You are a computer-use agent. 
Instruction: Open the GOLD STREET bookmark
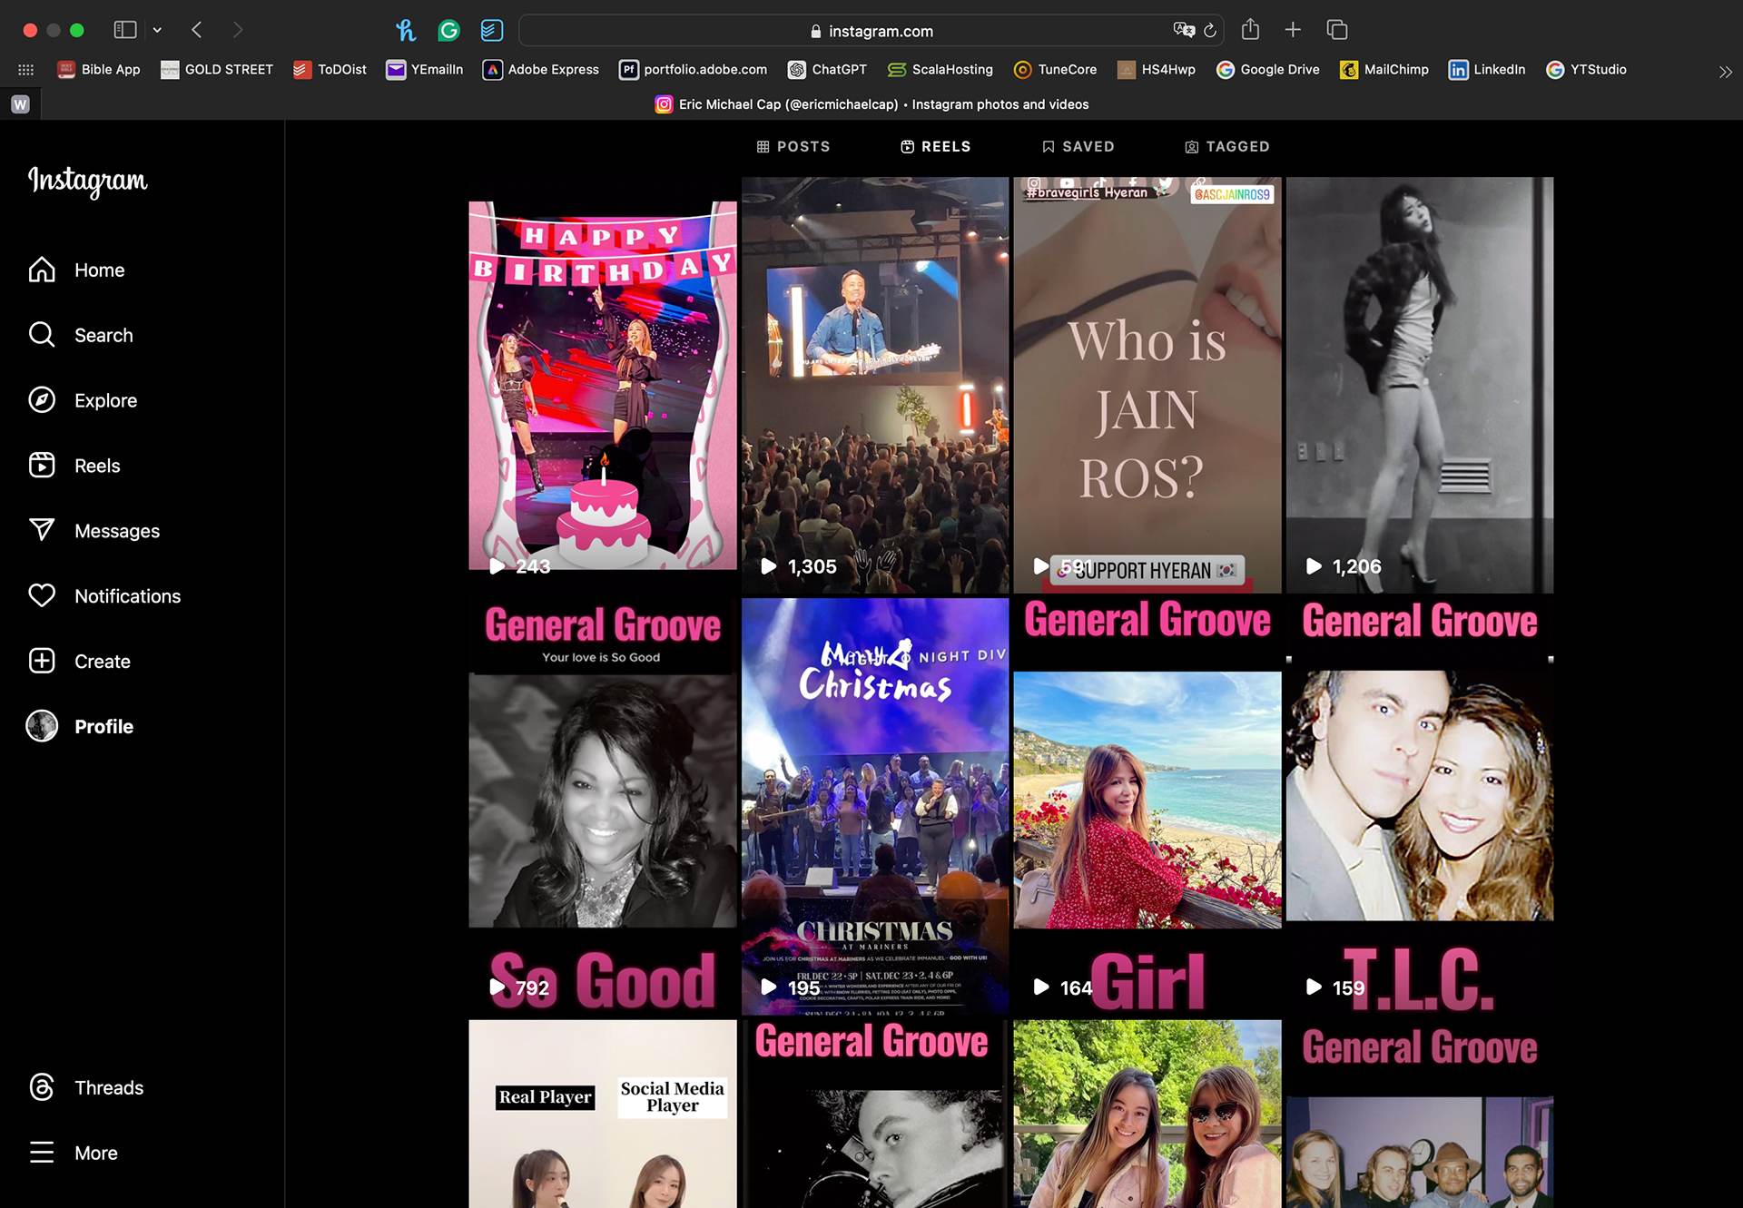[x=217, y=70]
